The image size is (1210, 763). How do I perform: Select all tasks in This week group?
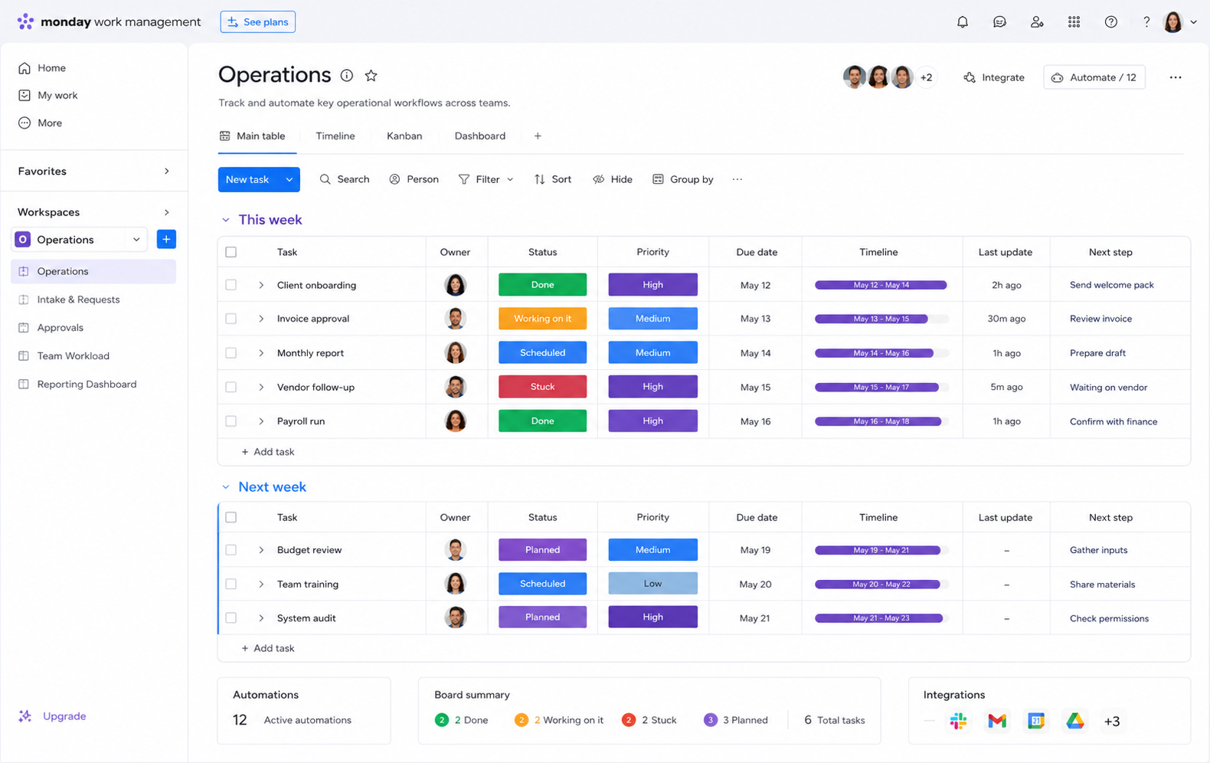pyautogui.click(x=231, y=252)
